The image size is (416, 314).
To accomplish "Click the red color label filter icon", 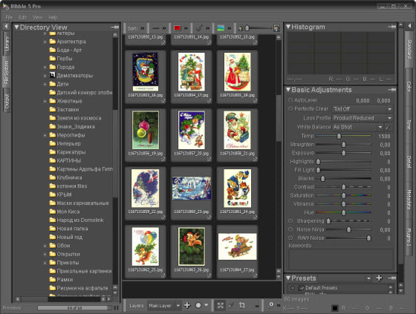I will [x=178, y=28].
